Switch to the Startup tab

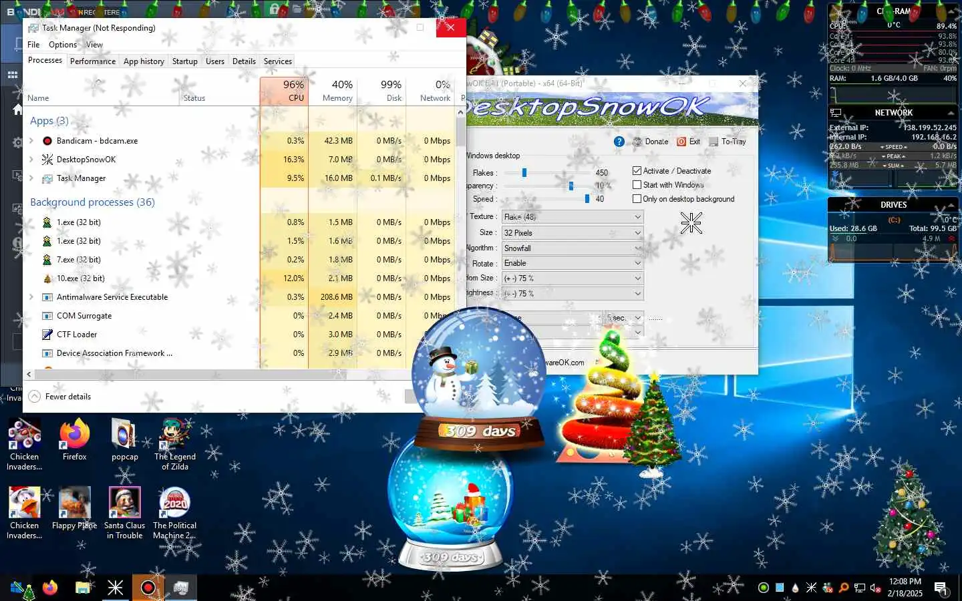185,61
